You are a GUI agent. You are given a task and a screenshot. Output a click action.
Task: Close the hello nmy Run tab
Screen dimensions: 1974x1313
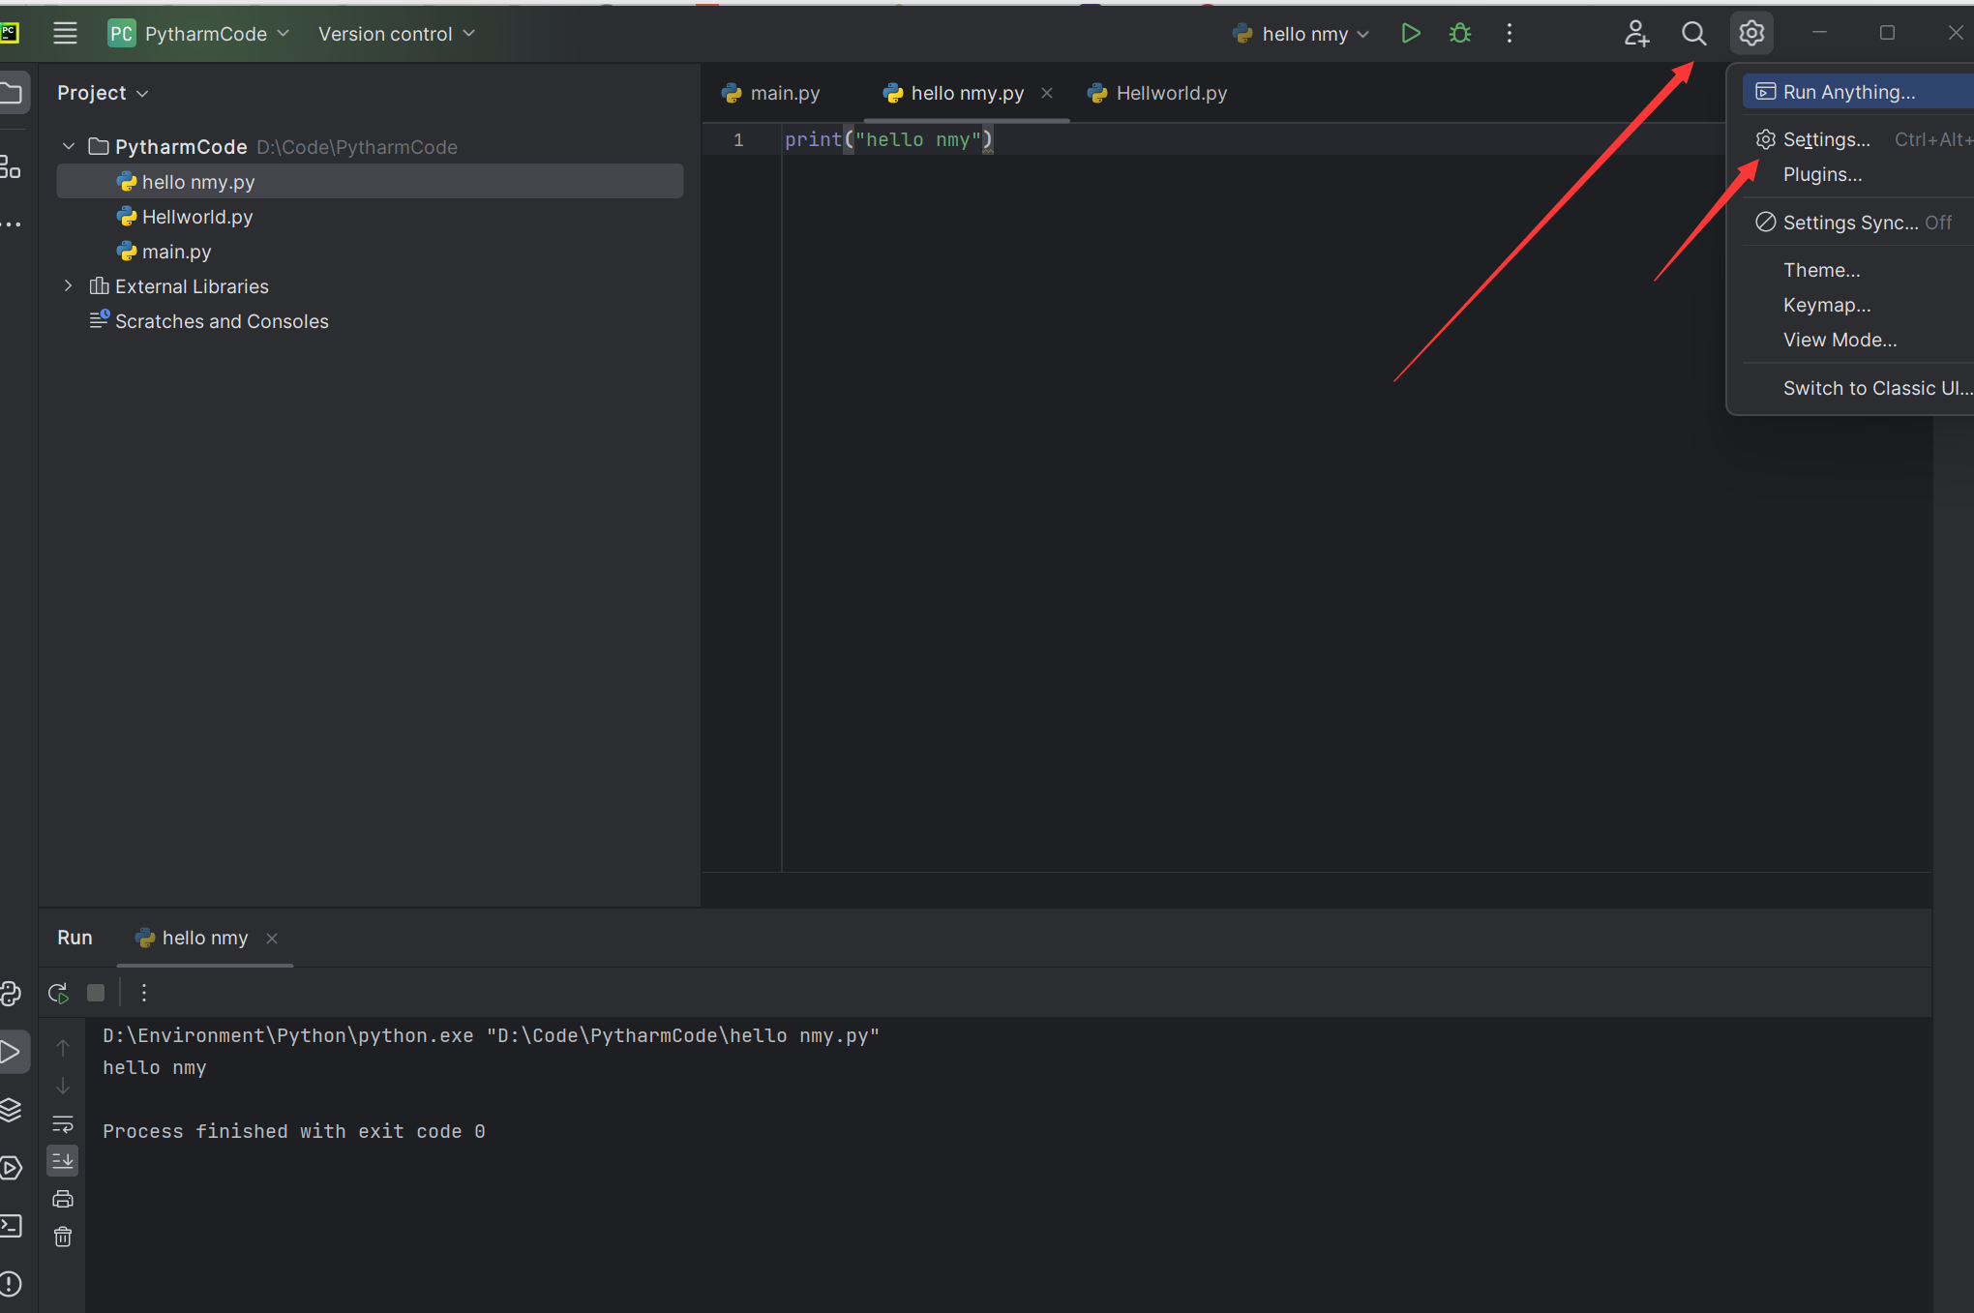[272, 939]
